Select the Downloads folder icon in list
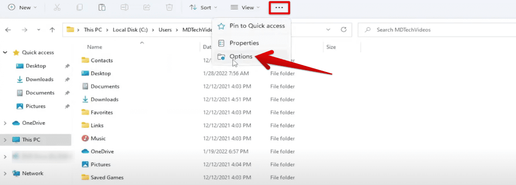 tap(85, 99)
